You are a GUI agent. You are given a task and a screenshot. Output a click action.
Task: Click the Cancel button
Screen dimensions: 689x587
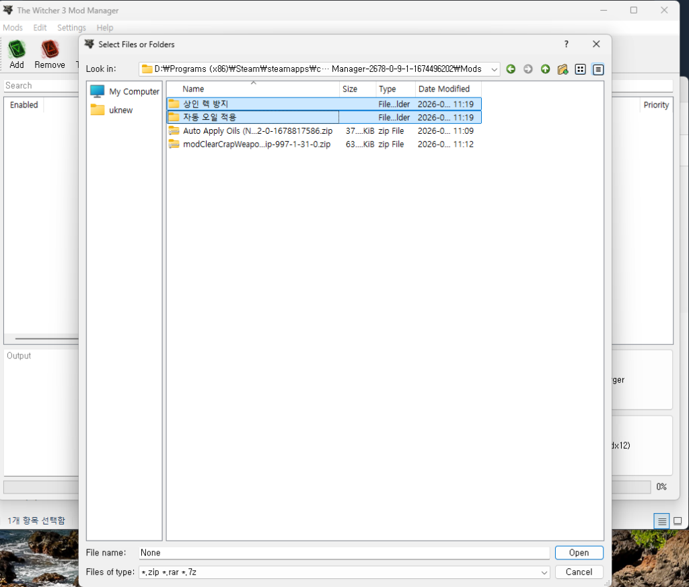579,572
